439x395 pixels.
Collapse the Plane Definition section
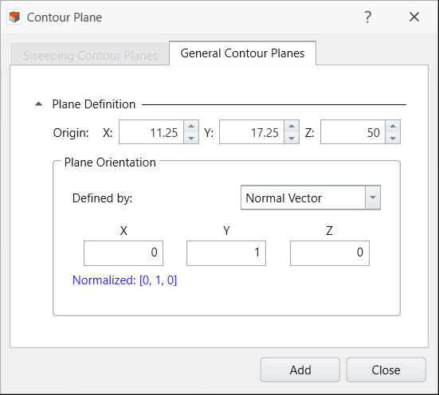(38, 104)
